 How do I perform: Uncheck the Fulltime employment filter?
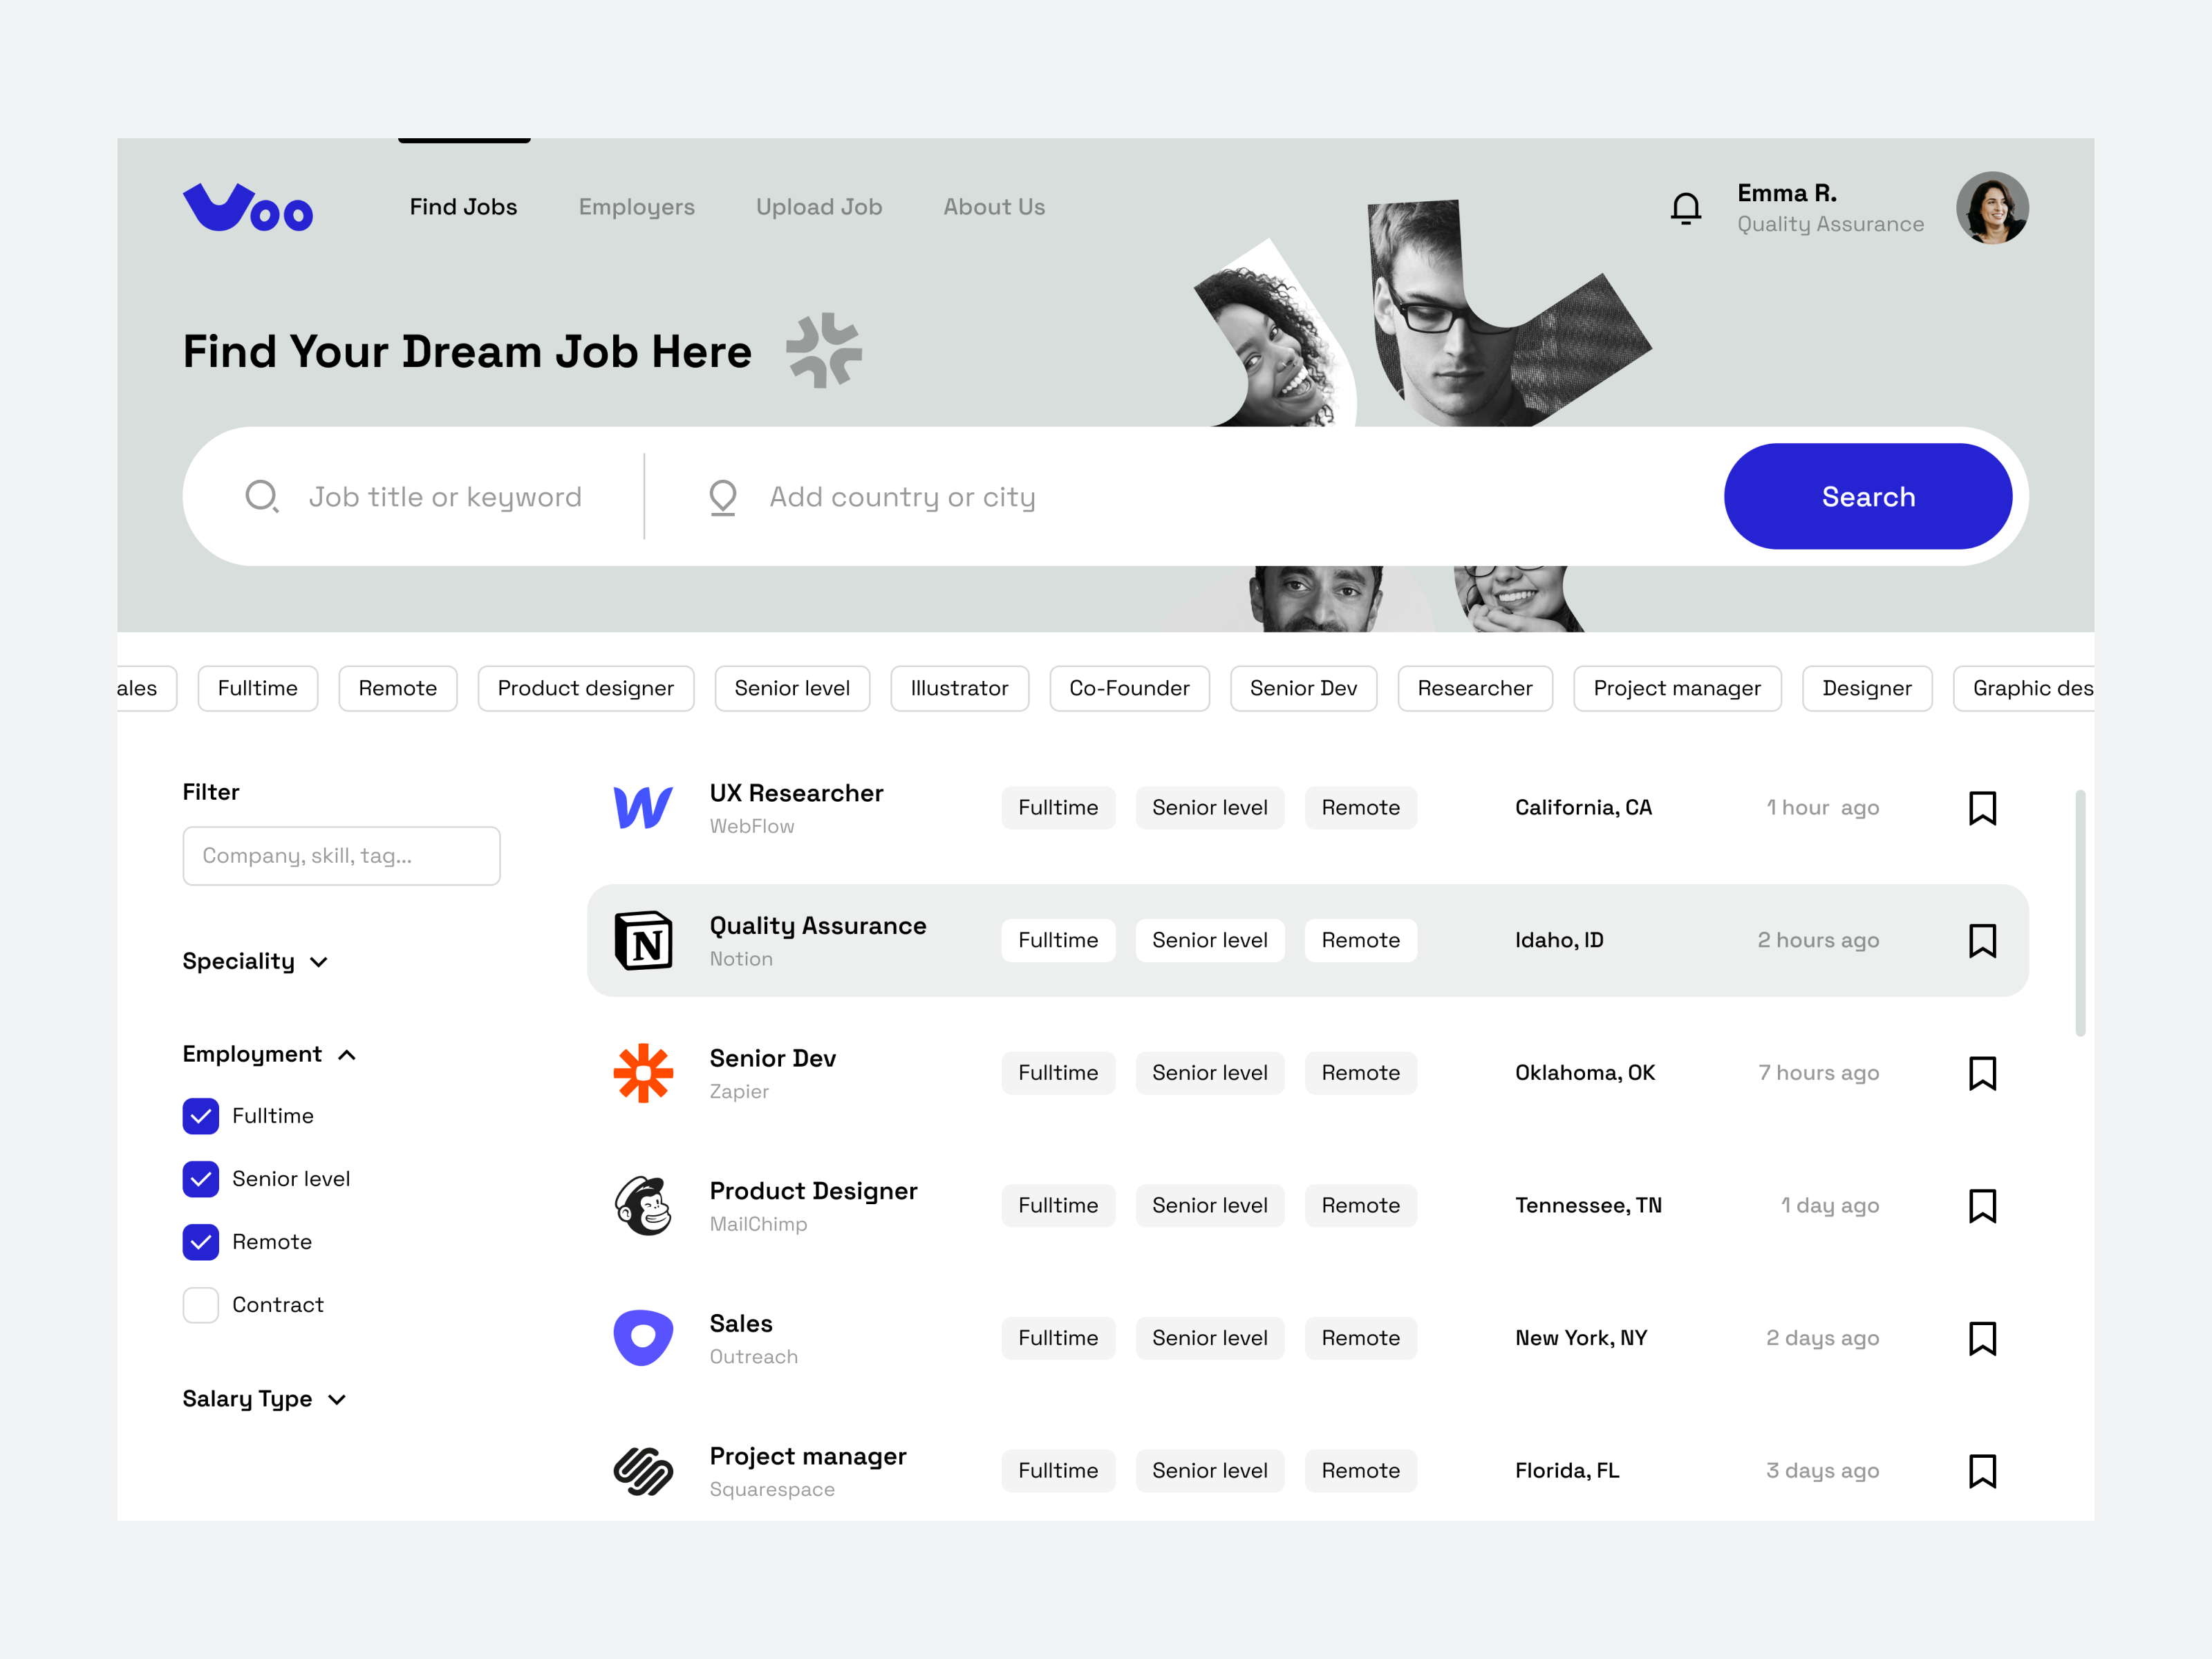click(200, 1116)
